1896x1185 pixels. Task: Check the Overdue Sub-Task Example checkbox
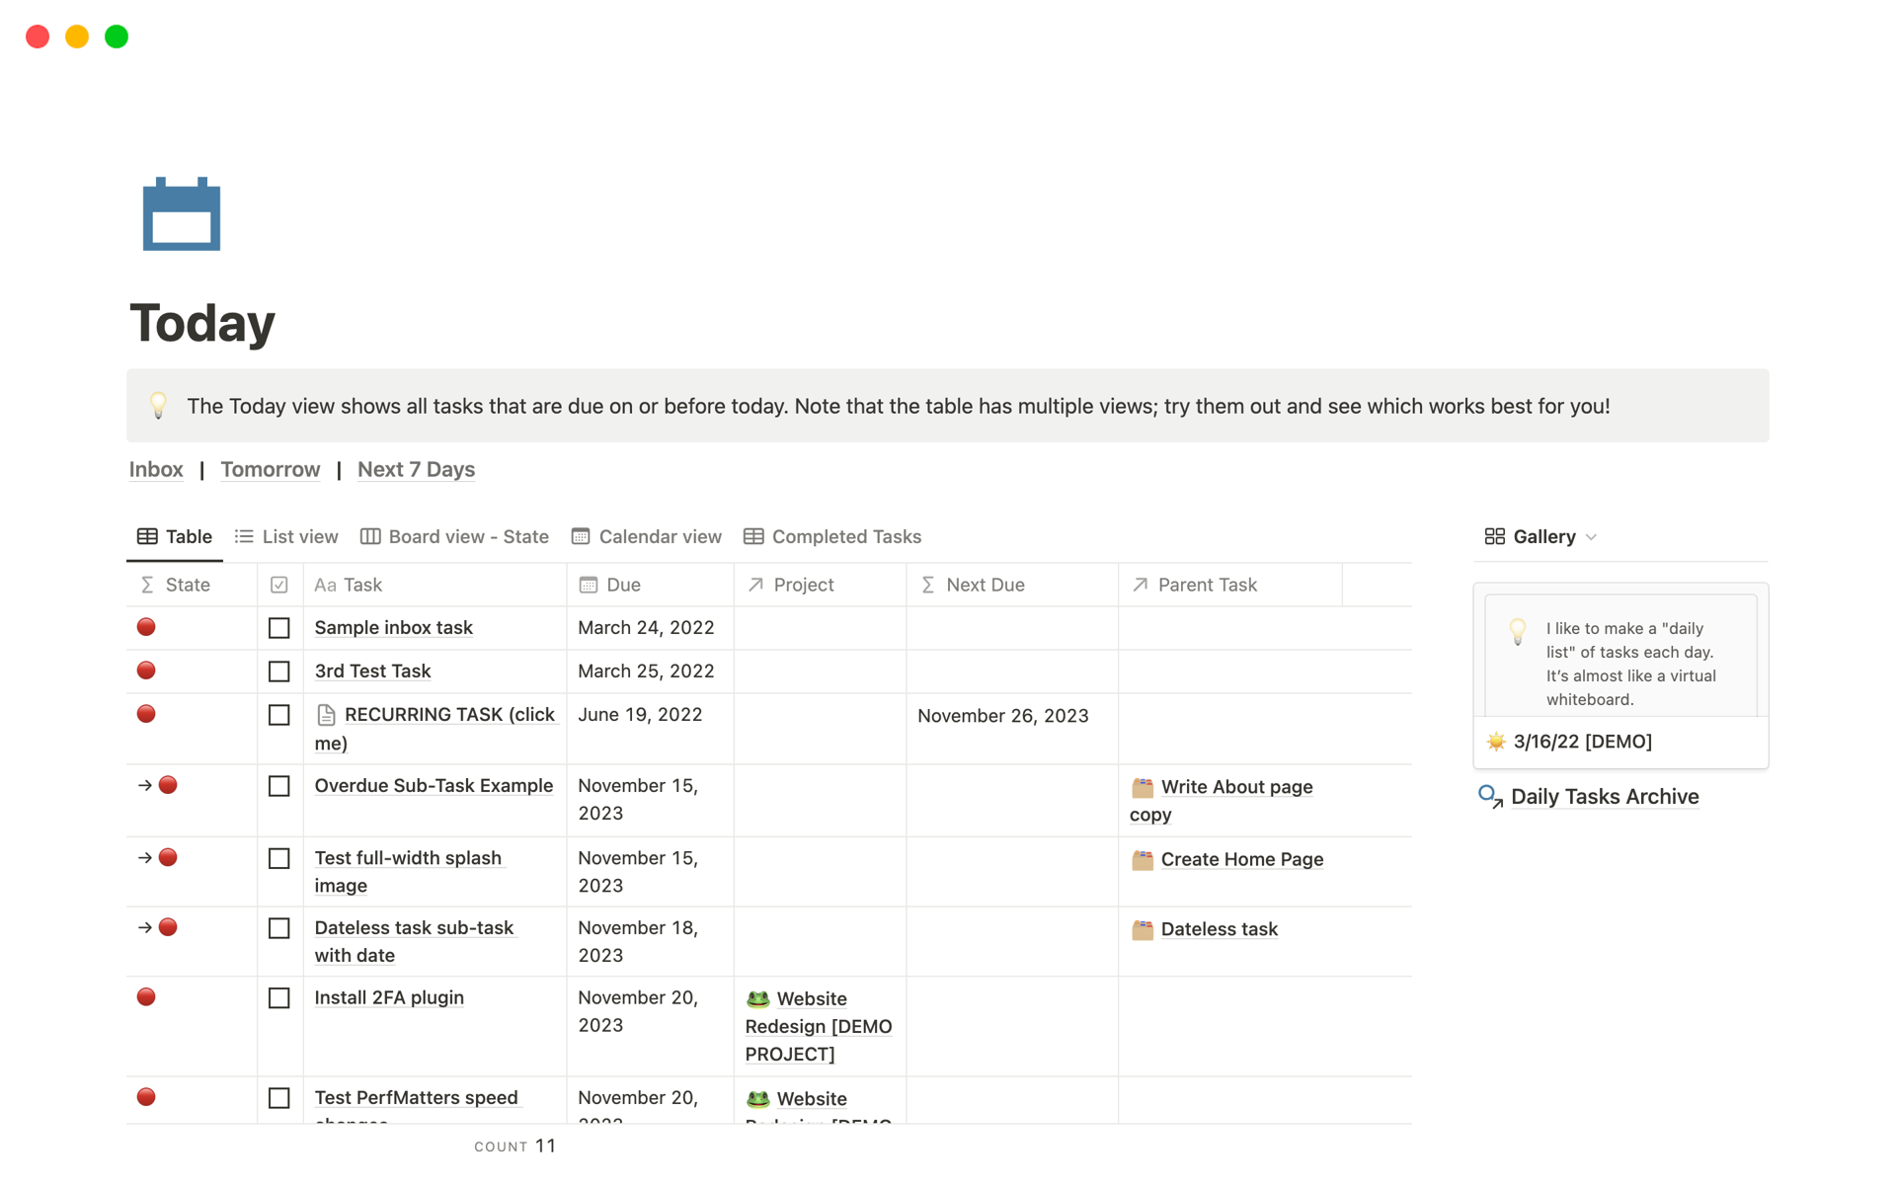point(279,786)
